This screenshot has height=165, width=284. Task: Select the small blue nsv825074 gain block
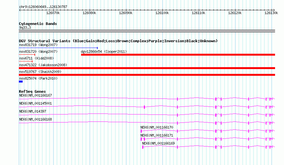click(21, 82)
